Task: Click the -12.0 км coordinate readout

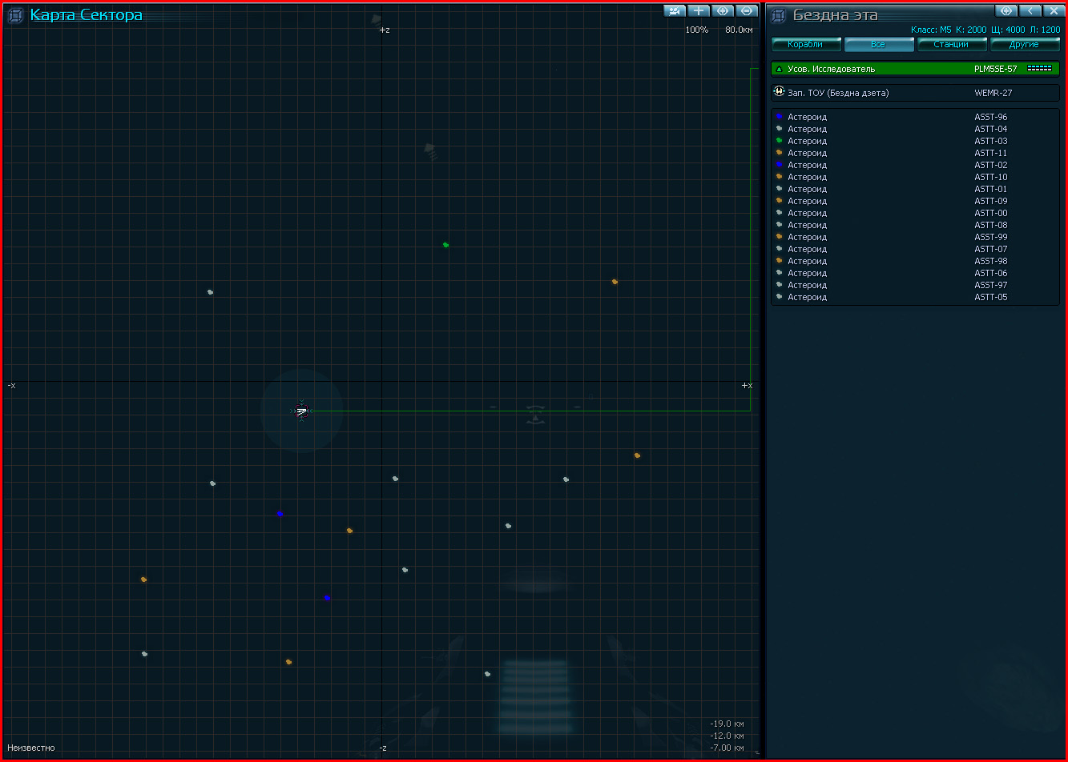Action: click(727, 736)
